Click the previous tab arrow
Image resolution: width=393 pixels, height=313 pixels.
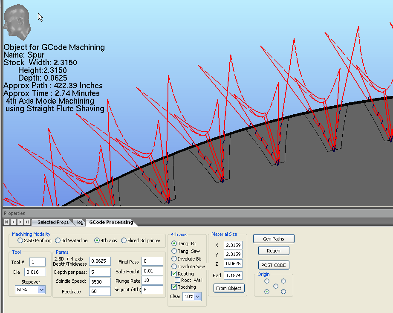(x=13, y=222)
